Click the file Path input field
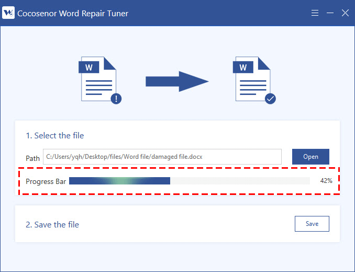Viewport: 355px width, 272px height. click(x=162, y=157)
